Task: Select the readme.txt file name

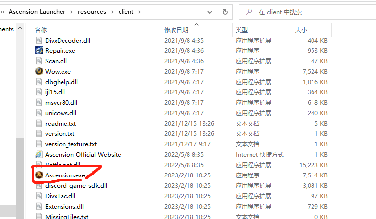Action: pos(61,124)
